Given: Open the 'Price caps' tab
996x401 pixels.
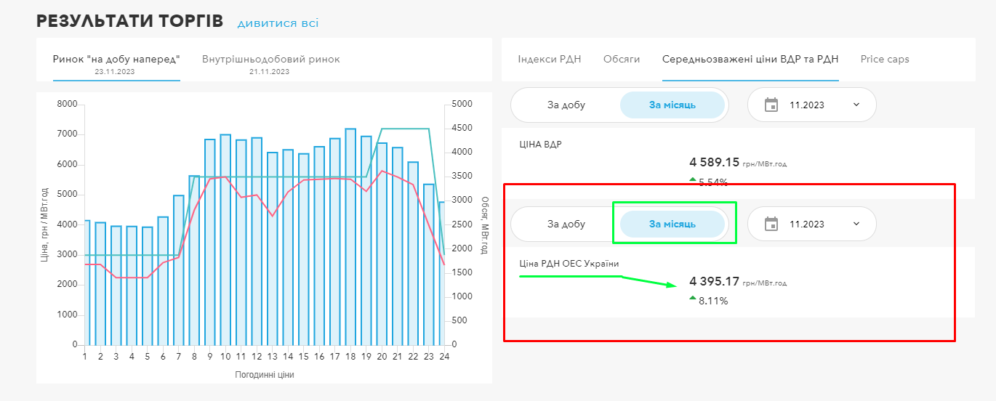Looking at the screenshot, I should click(x=884, y=59).
